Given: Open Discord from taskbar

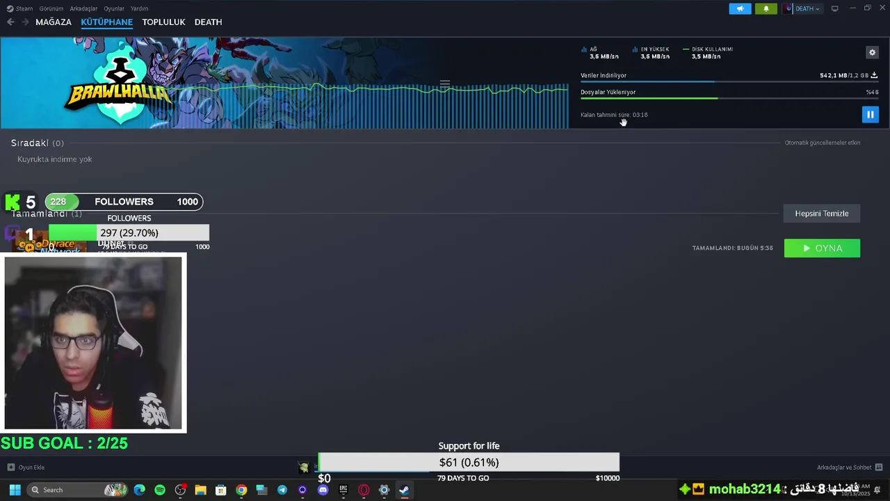Looking at the screenshot, I should pyautogui.click(x=323, y=490).
